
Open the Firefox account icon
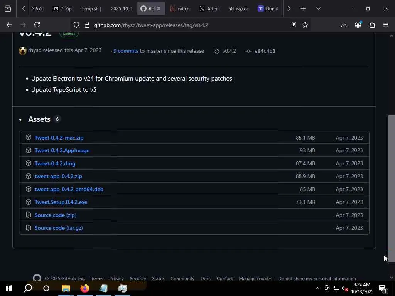(358, 25)
